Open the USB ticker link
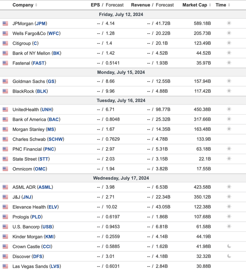This screenshot has width=246, height=271. (x=47, y=227)
